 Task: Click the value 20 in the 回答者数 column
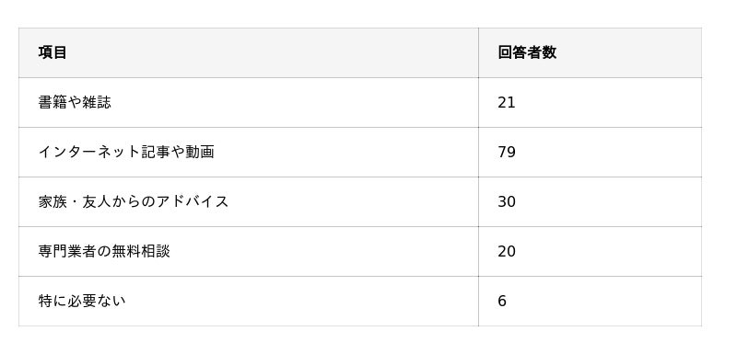click(506, 251)
